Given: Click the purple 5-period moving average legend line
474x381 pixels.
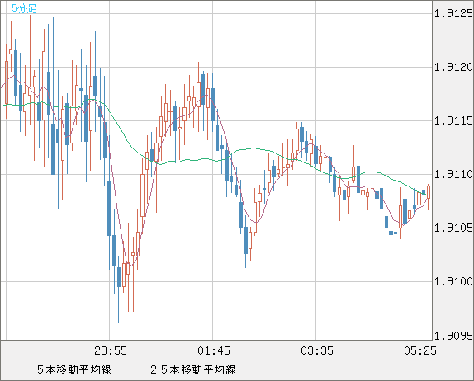Looking at the screenshot, I should point(21,369).
